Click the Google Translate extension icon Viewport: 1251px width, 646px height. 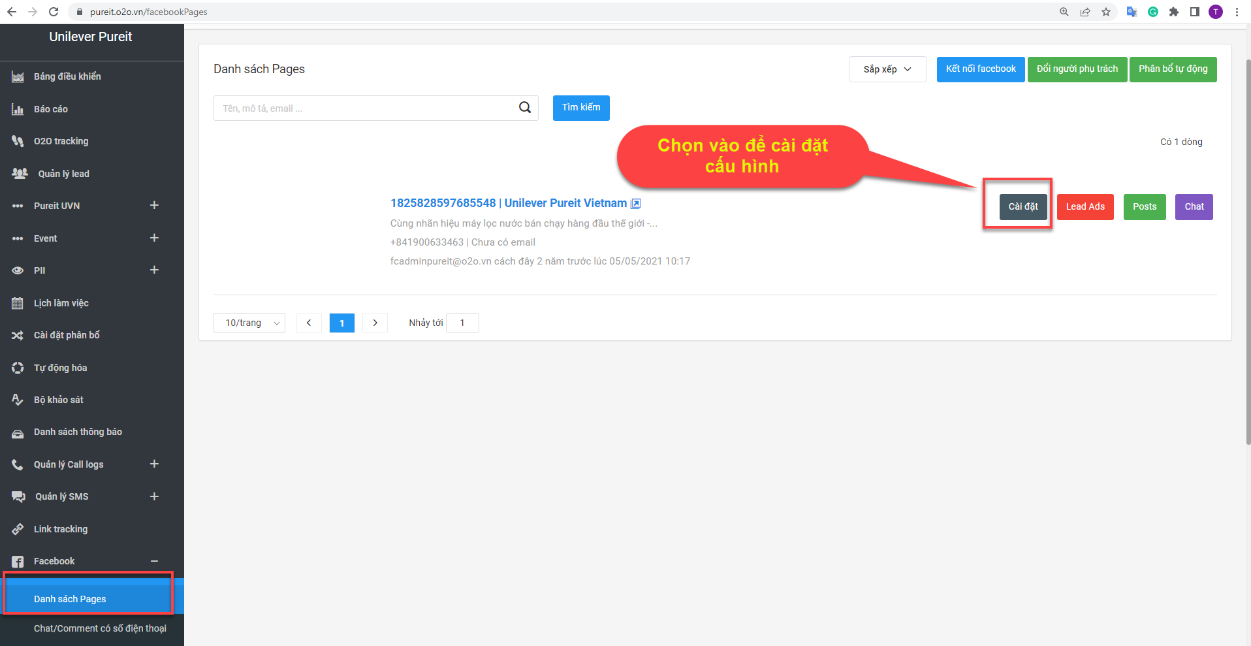click(1132, 12)
